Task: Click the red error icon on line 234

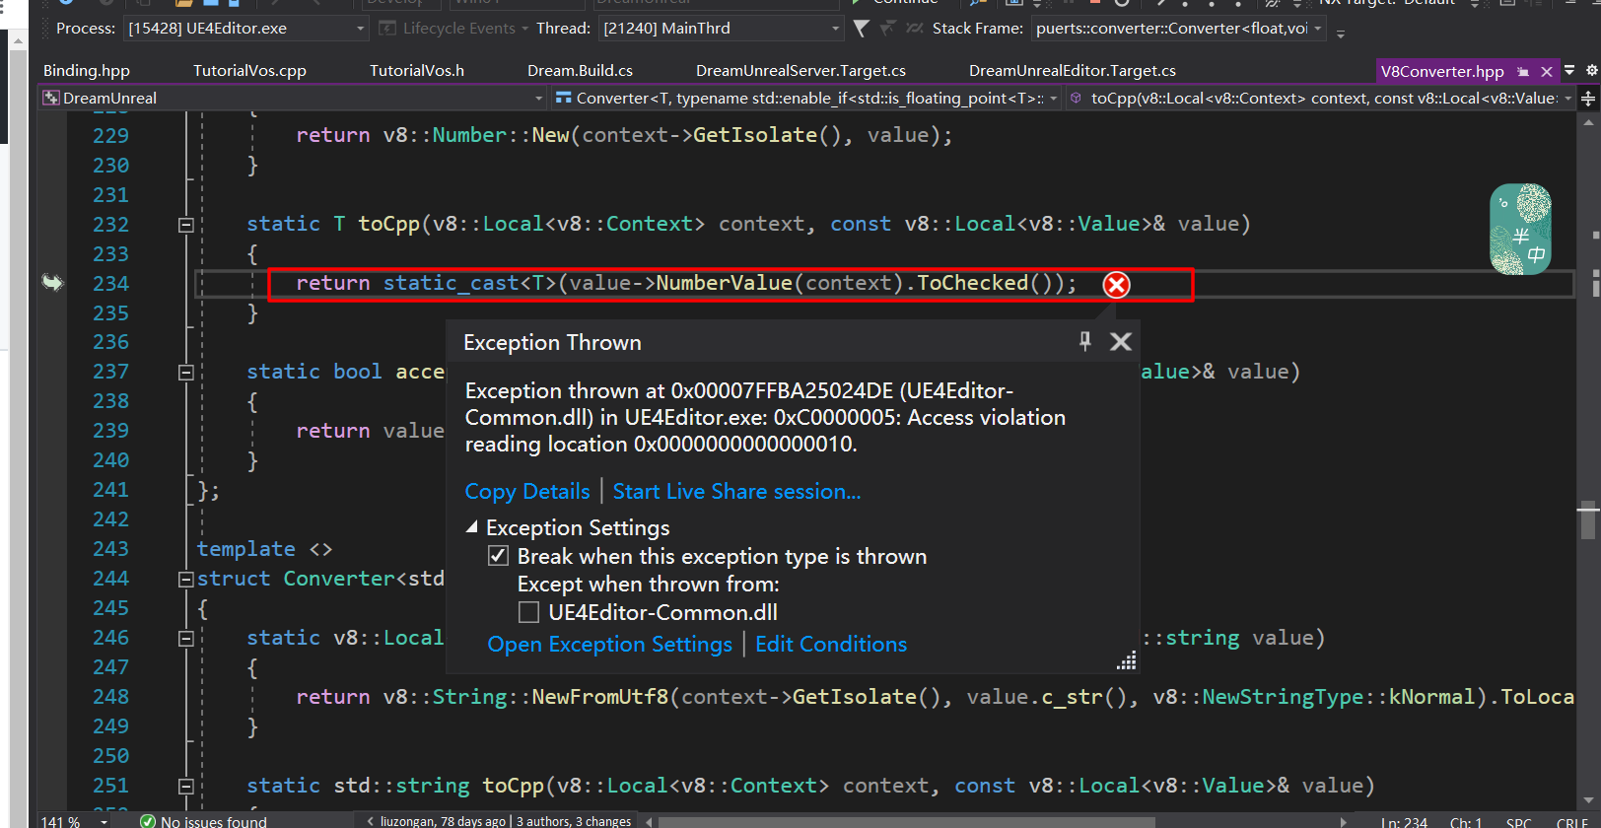Action: point(1116,285)
